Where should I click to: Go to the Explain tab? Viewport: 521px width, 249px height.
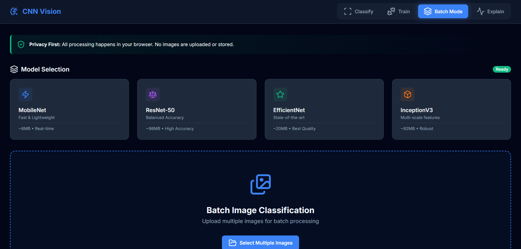pyautogui.click(x=490, y=11)
